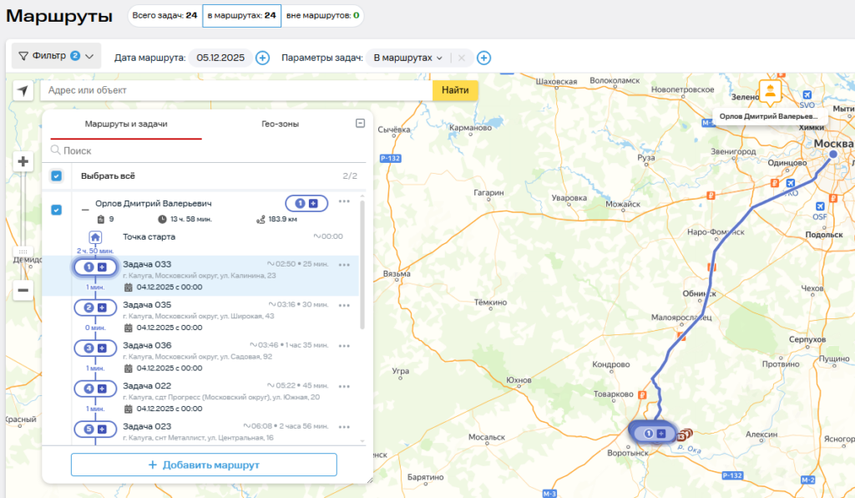
Task: Expand the В маршрутах parameter dropdown
Action: [407, 58]
